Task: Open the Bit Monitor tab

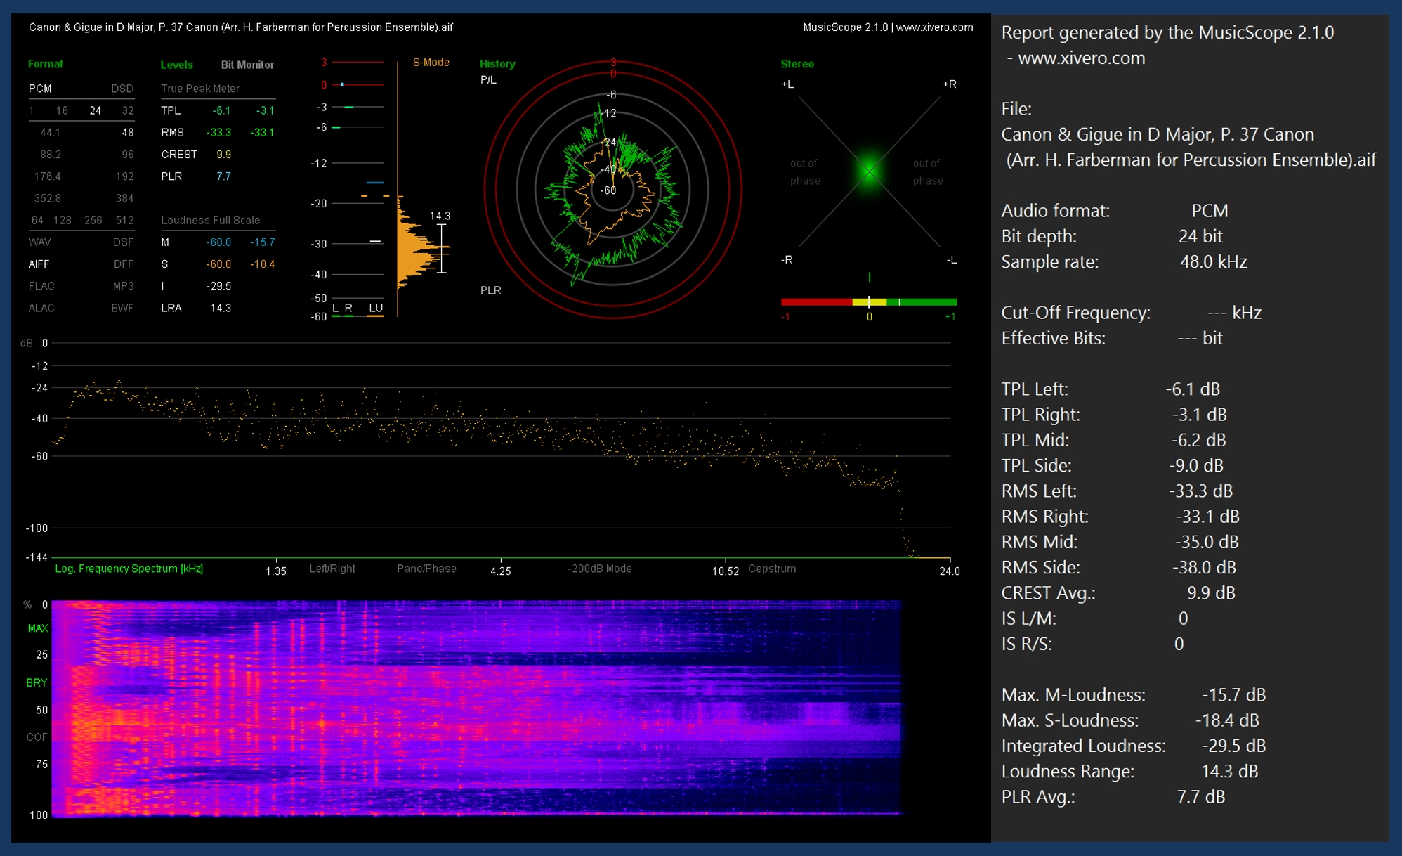Action: [247, 65]
